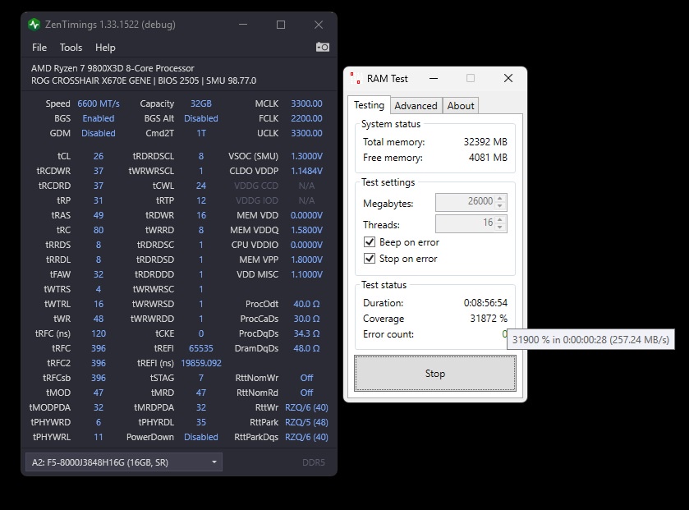Click the RAM Test app icon in title bar
The width and height of the screenshot is (689, 510).
356,79
